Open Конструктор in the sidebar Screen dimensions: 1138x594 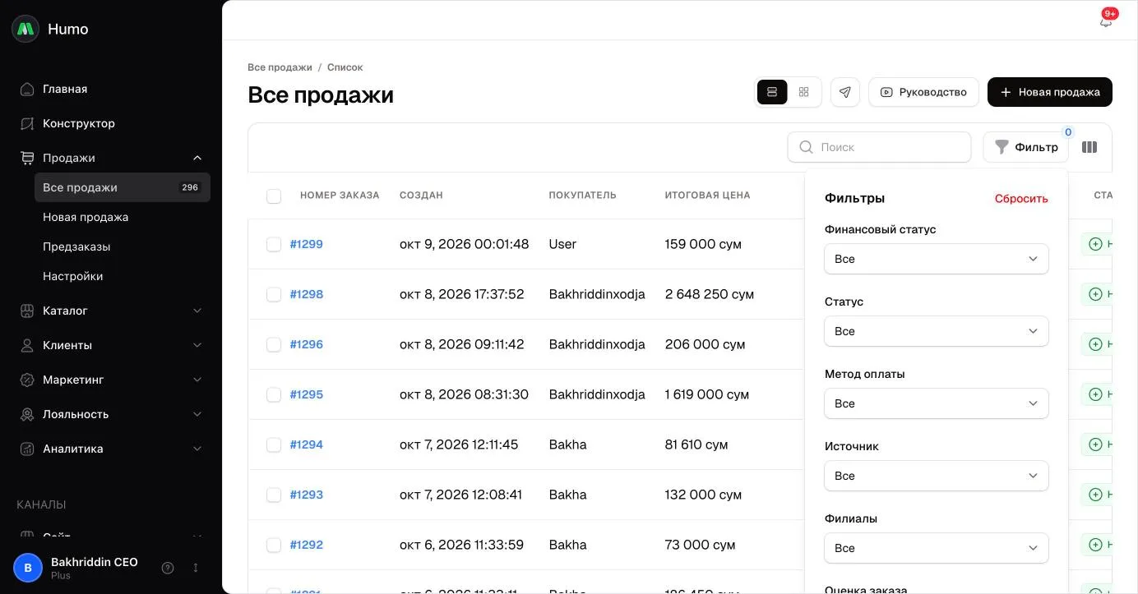(111, 123)
